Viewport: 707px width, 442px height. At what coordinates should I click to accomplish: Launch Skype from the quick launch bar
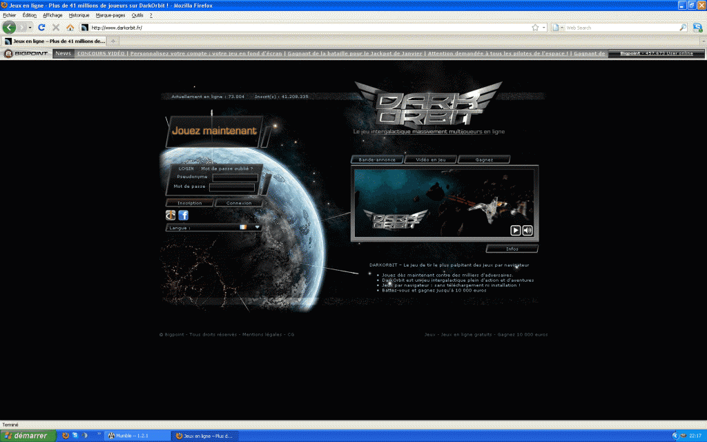pos(75,436)
